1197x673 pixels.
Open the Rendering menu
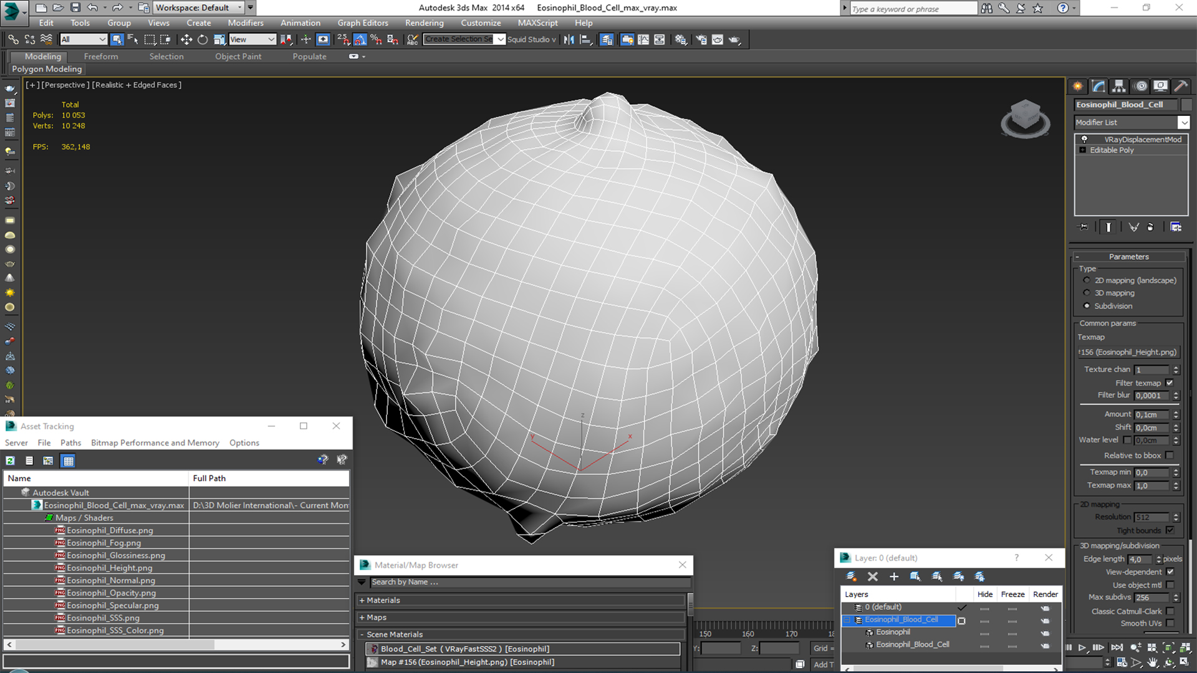pos(425,23)
